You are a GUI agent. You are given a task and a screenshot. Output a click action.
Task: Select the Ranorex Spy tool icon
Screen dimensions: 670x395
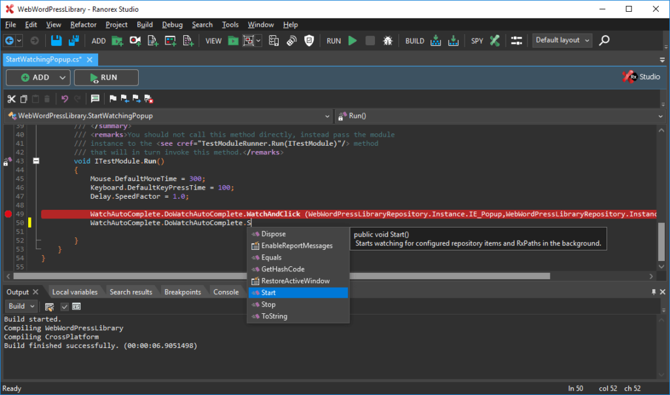coord(495,41)
